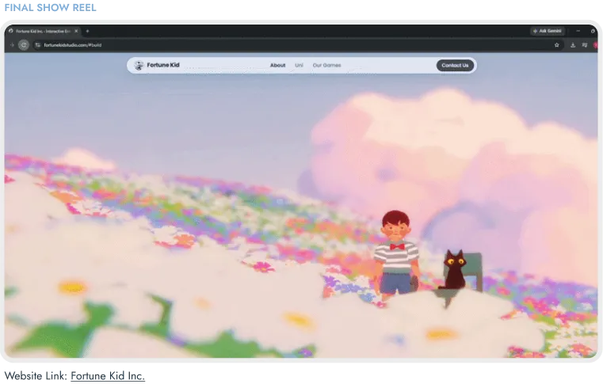The image size is (603, 384).
Task: Click the restore window button
Action: click(x=593, y=31)
